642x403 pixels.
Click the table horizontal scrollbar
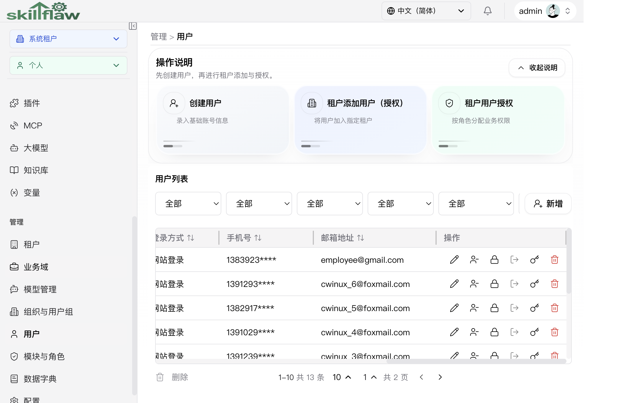[476, 361]
